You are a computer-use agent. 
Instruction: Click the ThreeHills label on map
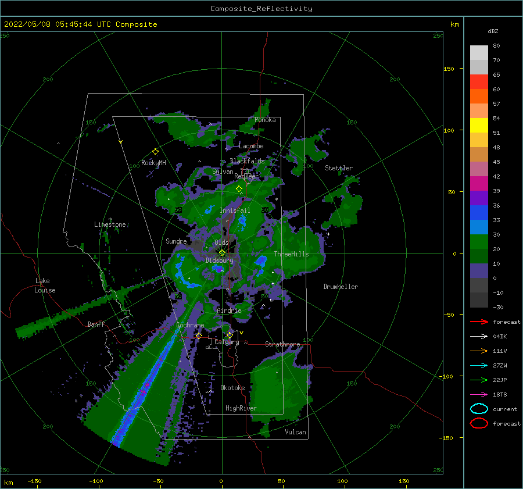[292, 254]
